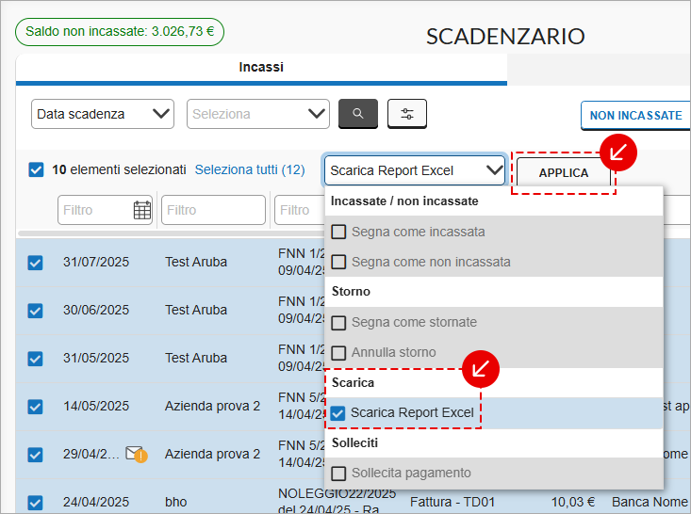691x514 pixels.
Task: Toggle the select-all elements checkbox
Action: click(x=36, y=169)
